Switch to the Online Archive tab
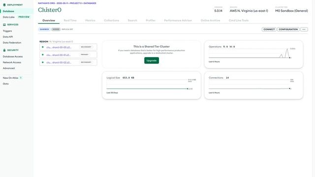The height and width of the screenshot is (177, 315). coord(210,21)
